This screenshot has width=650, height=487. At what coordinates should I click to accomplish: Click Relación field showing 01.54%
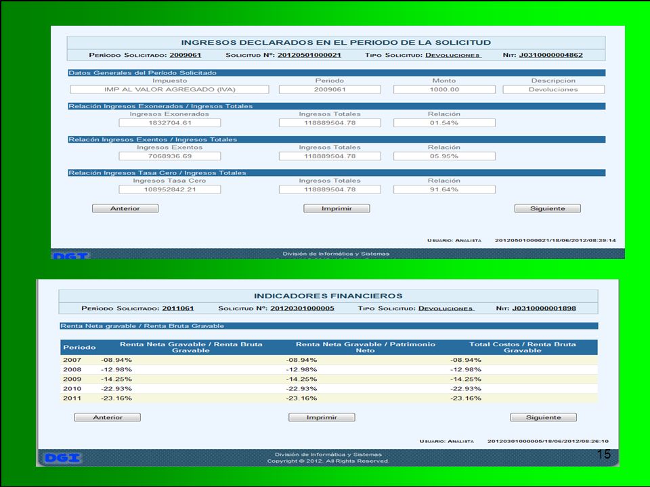(444, 122)
